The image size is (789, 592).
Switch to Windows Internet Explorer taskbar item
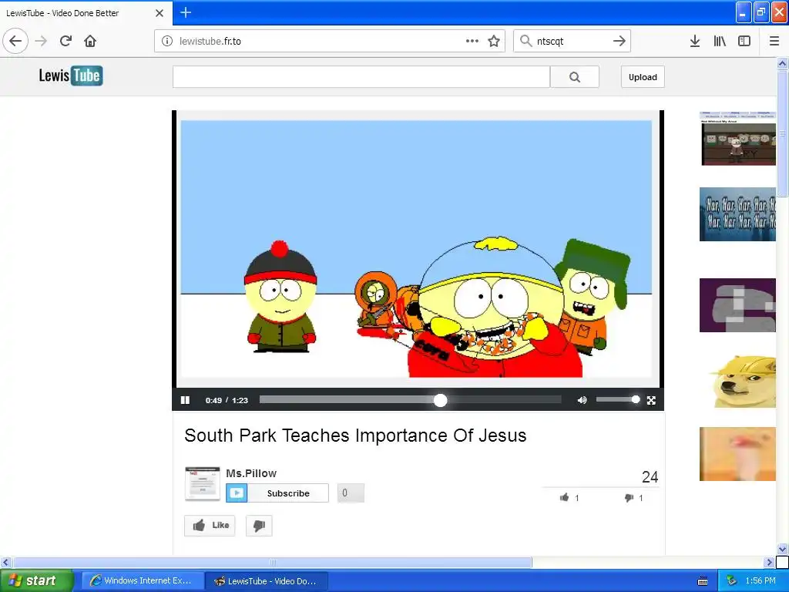tap(143, 580)
